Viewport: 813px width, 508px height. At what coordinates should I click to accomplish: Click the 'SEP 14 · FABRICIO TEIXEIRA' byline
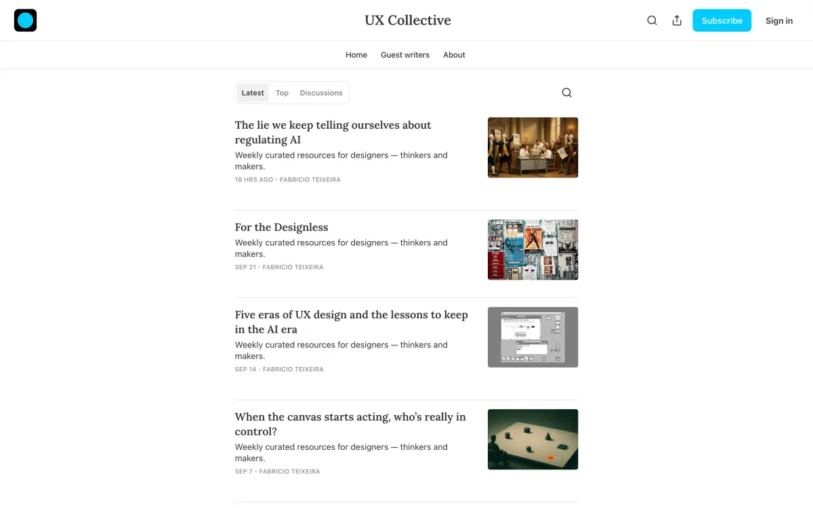coord(279,369)
